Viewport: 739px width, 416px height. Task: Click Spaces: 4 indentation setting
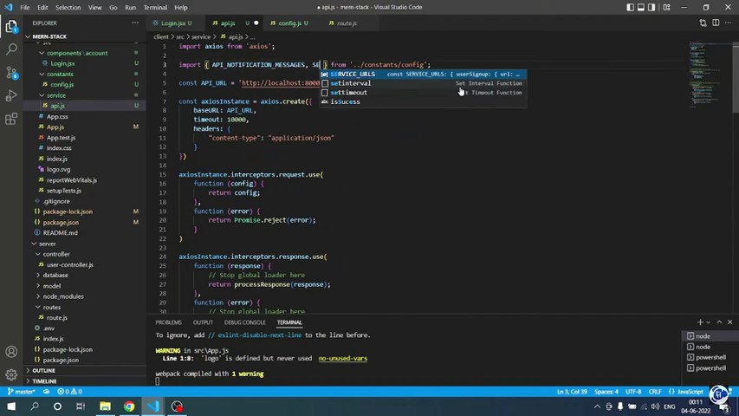pos(606,392)
